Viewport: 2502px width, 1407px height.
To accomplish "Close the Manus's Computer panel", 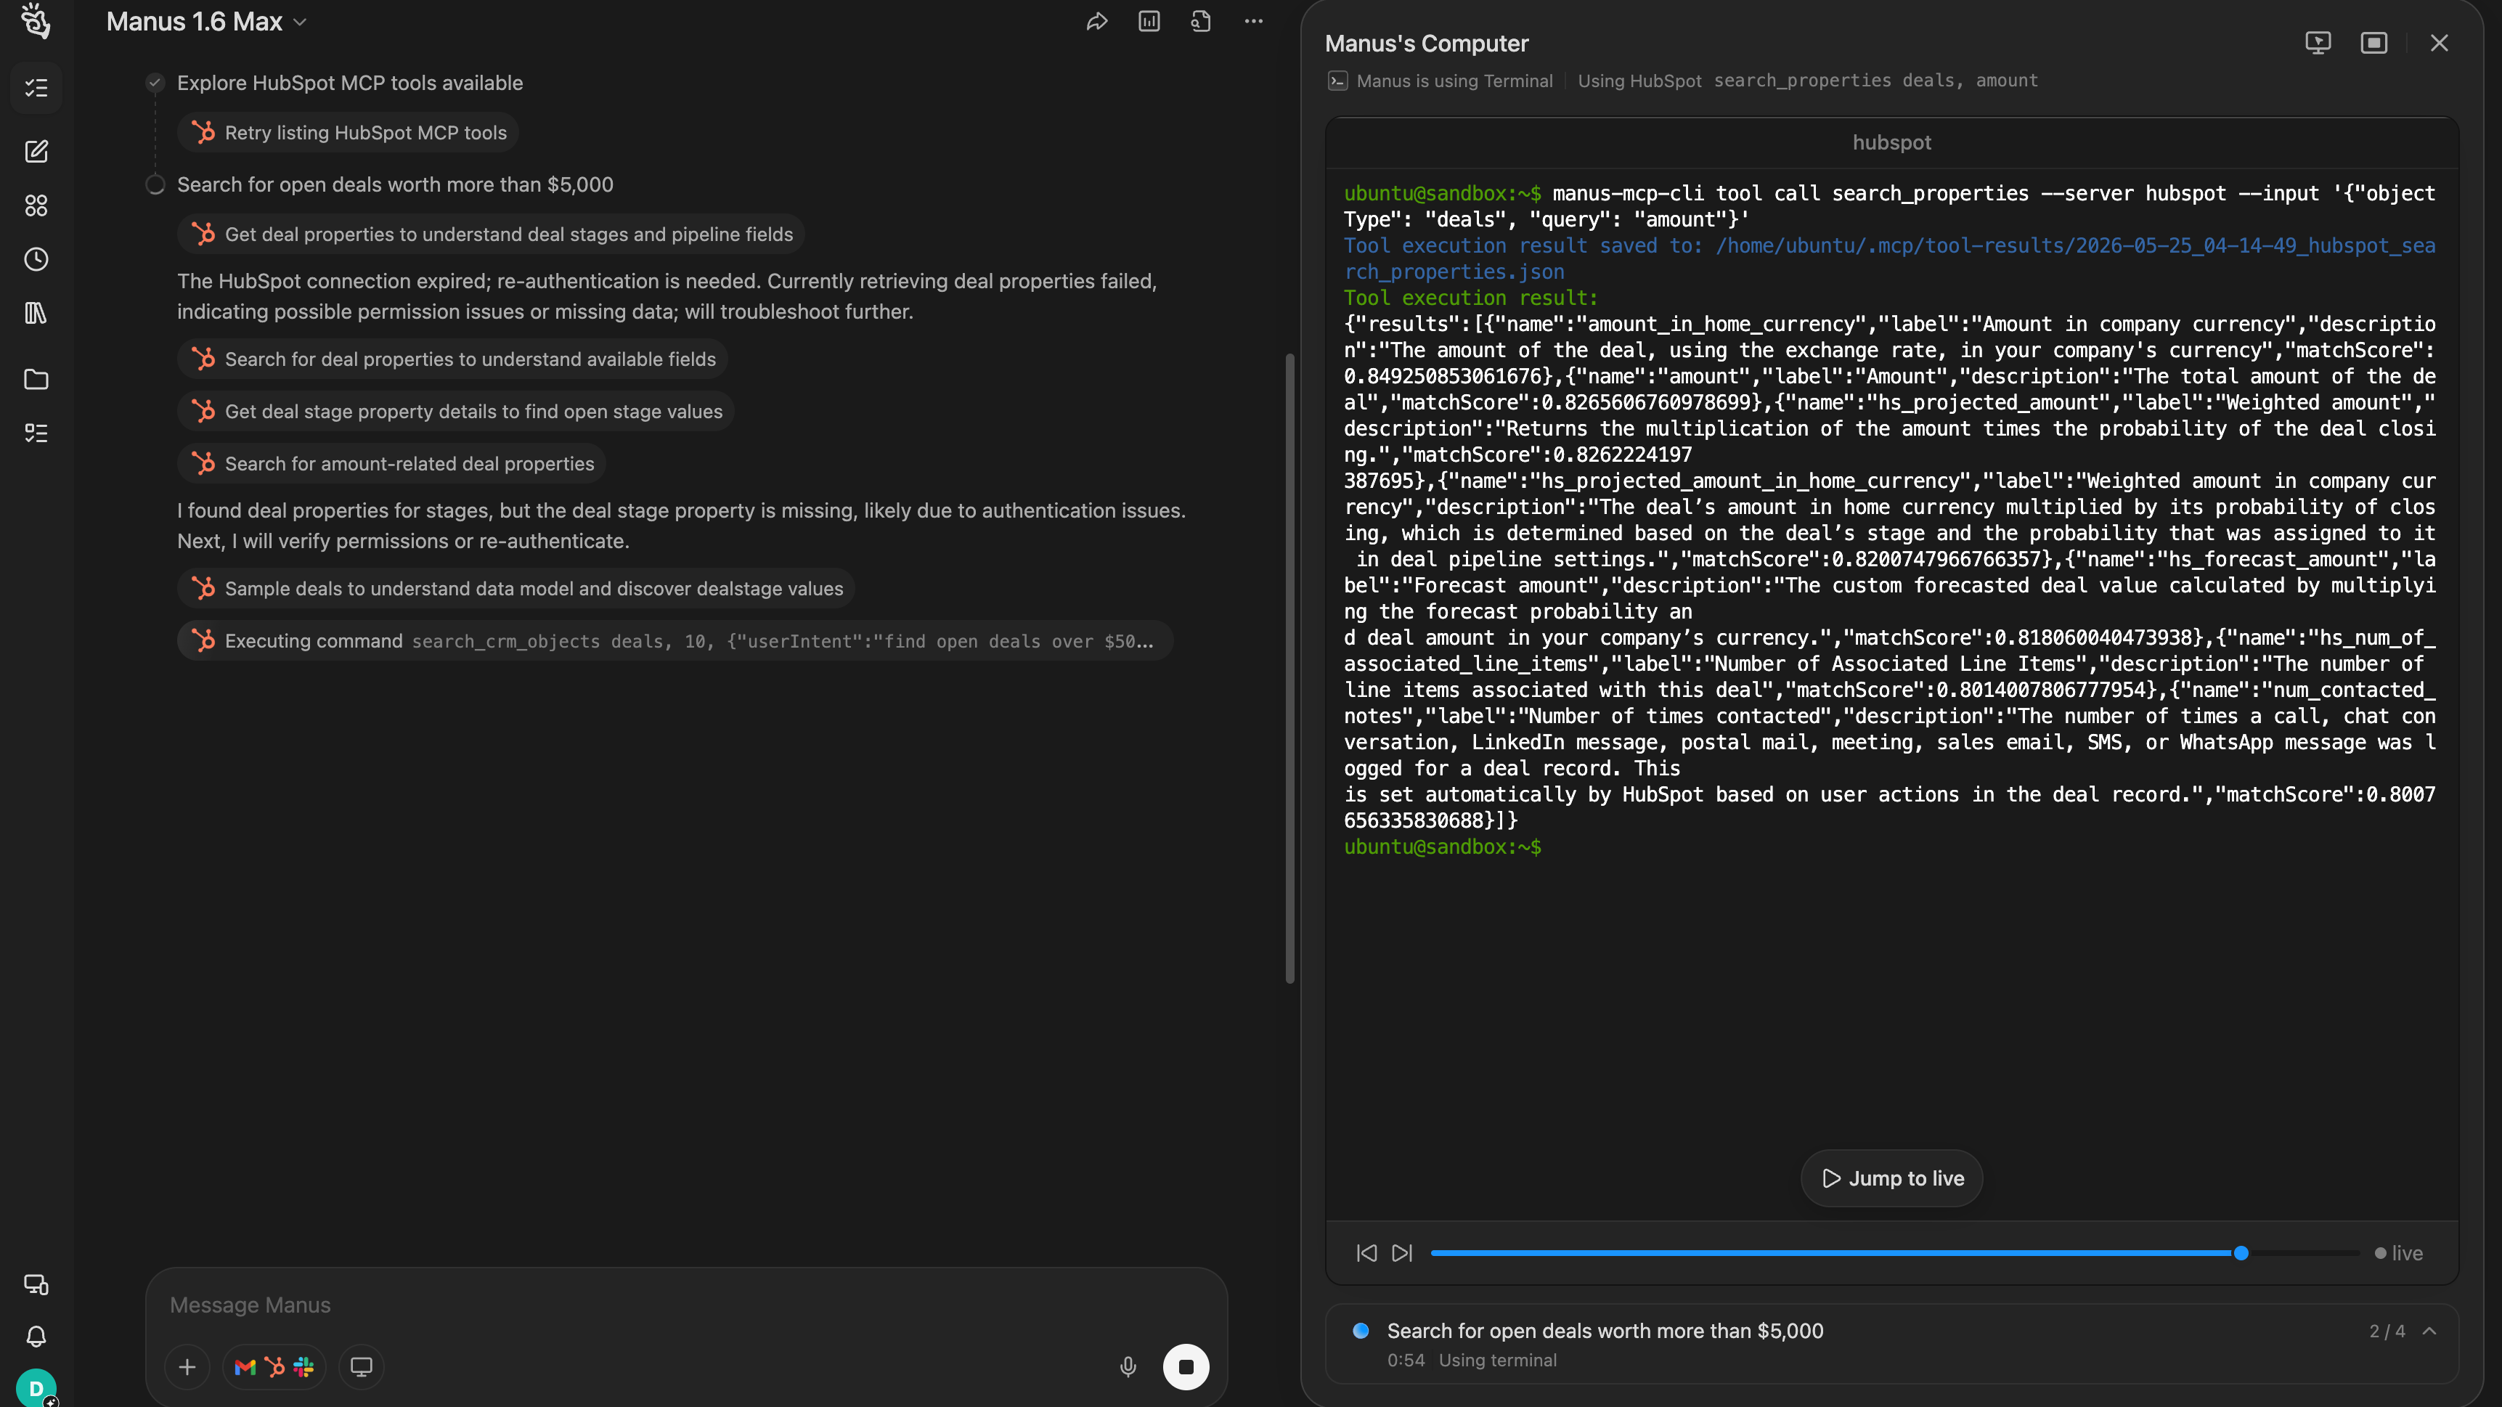I will pyautogui.click(x=2439, y=43).
